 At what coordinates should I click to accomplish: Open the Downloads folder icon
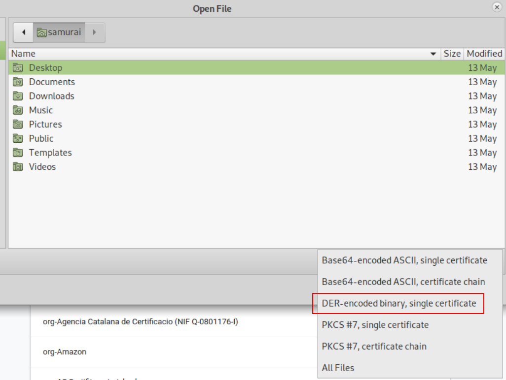coord(17,96)
